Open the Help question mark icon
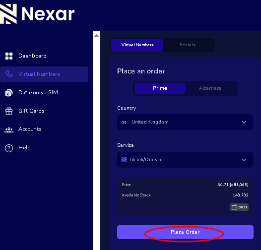The height and width of the screenshot is (250, 261). [9, 148]
